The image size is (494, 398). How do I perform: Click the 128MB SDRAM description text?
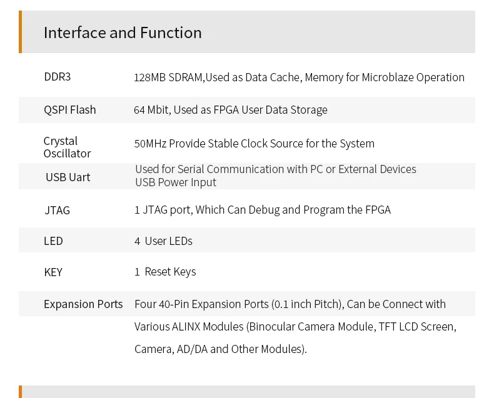299,77
